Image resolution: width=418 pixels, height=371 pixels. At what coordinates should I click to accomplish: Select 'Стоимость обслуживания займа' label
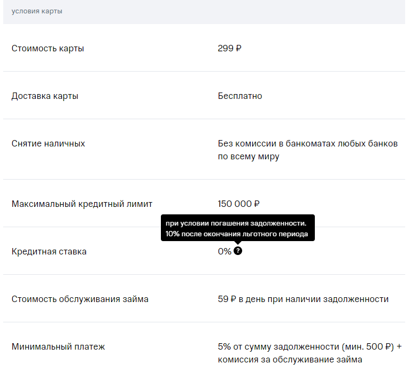coord(80,299)
